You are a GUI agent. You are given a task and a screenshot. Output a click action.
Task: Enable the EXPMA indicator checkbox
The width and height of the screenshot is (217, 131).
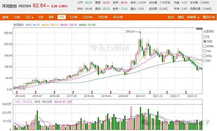(205, 46)
